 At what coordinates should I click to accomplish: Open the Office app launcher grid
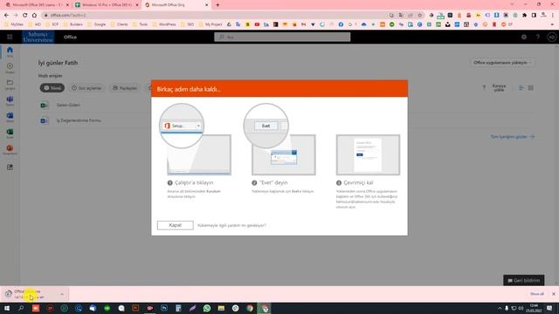pyautogui.click(x=10, y=37)
